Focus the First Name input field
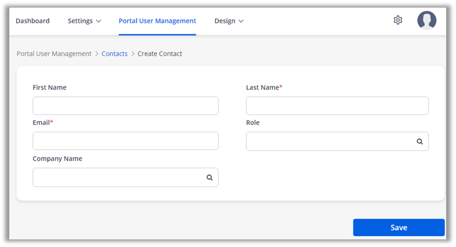Viewport: 456px width, 247px height. [126, 106]
